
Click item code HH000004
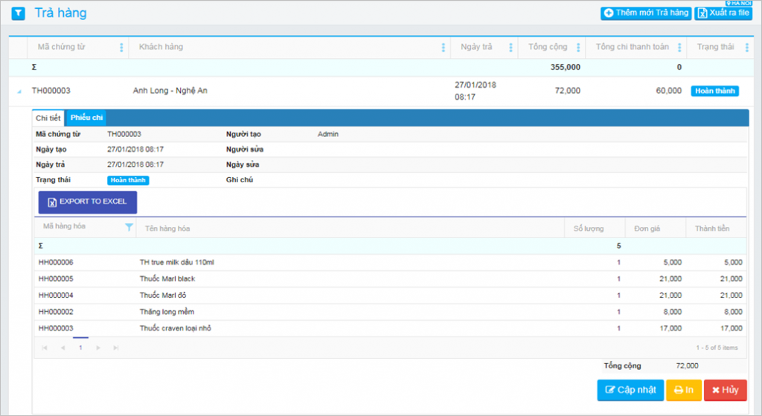coord(56,295)
